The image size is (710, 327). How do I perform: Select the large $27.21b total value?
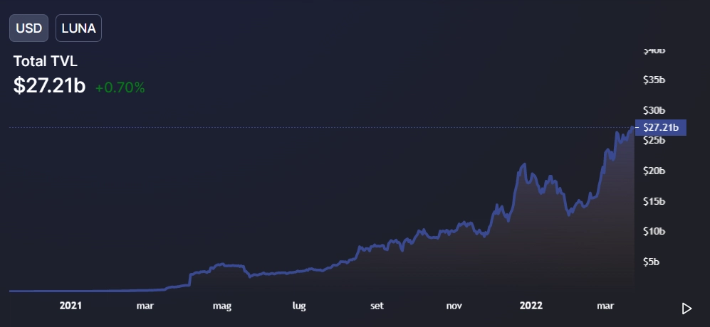[49, 86]
